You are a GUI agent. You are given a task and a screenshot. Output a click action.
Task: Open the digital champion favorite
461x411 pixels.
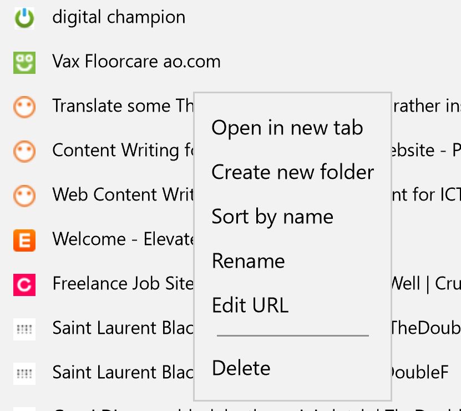point(119,18)
